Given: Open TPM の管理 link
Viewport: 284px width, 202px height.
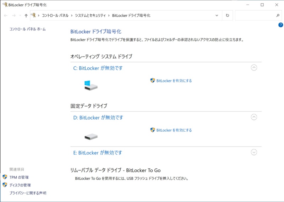Looking at the screenshot, I should (x=19, y=178).
